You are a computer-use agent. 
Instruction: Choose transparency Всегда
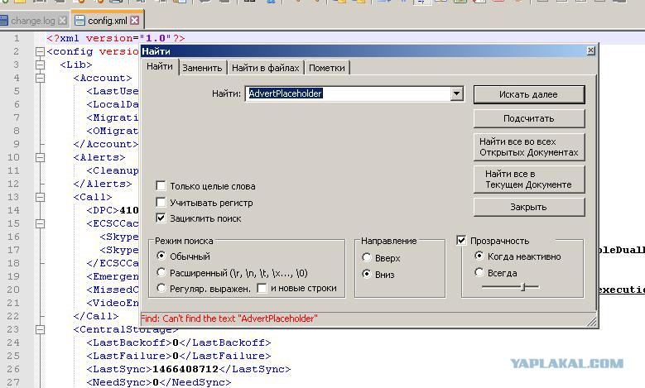(x=479, y=272)
